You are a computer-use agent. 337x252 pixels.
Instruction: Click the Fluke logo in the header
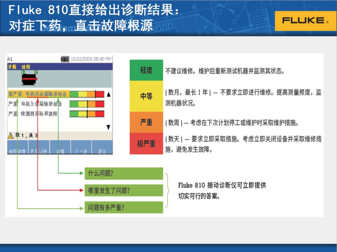(x=305, y=21)
